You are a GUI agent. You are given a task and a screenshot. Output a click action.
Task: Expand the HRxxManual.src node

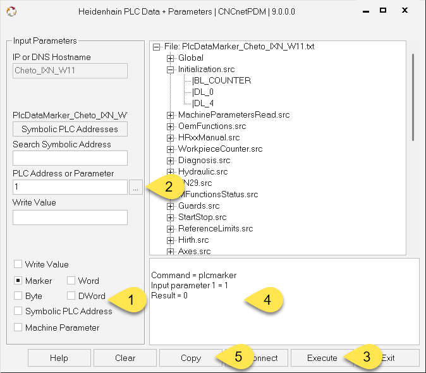(171, 138)
